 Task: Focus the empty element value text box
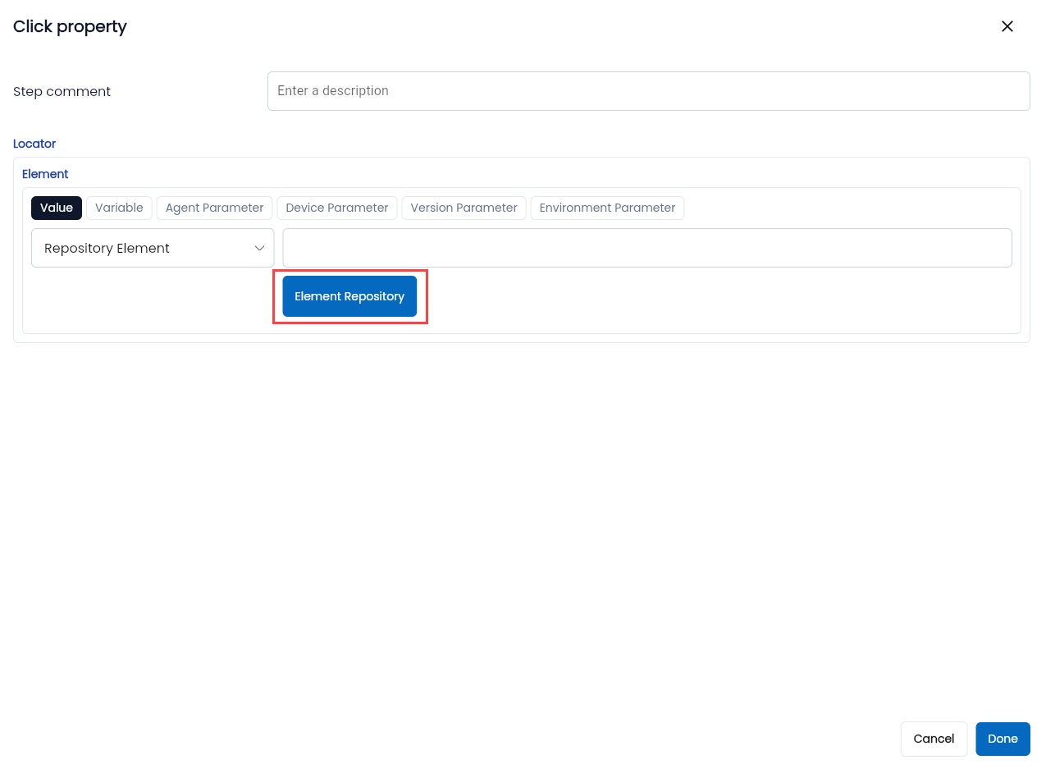[x=646, y=248]
